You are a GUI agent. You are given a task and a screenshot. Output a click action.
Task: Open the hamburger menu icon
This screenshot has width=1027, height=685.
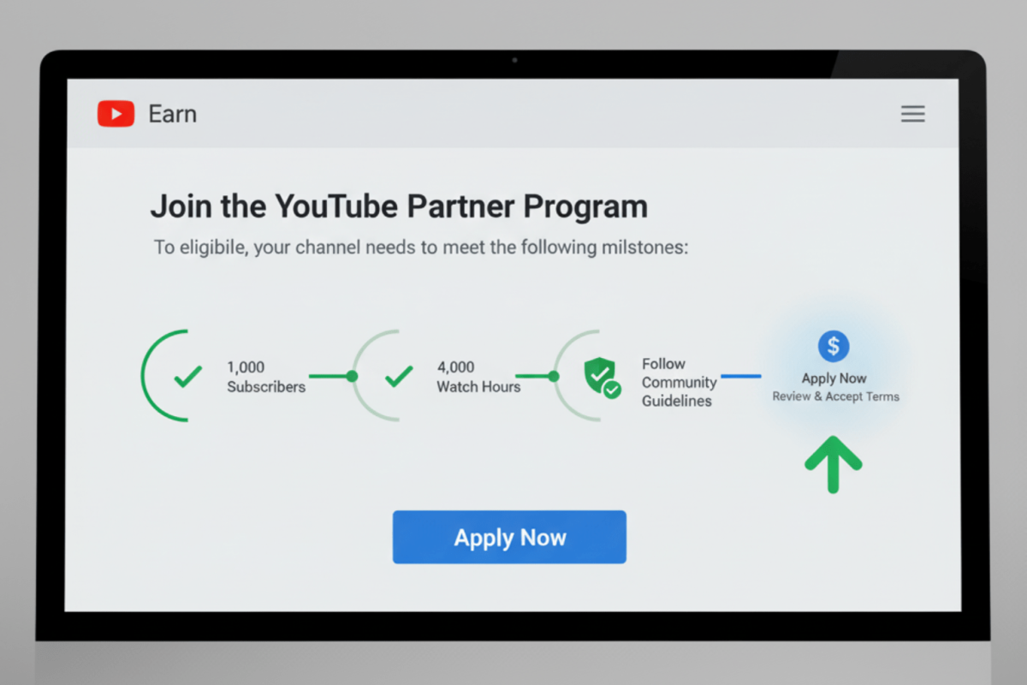pyautogui.click(x=913, y=114)
